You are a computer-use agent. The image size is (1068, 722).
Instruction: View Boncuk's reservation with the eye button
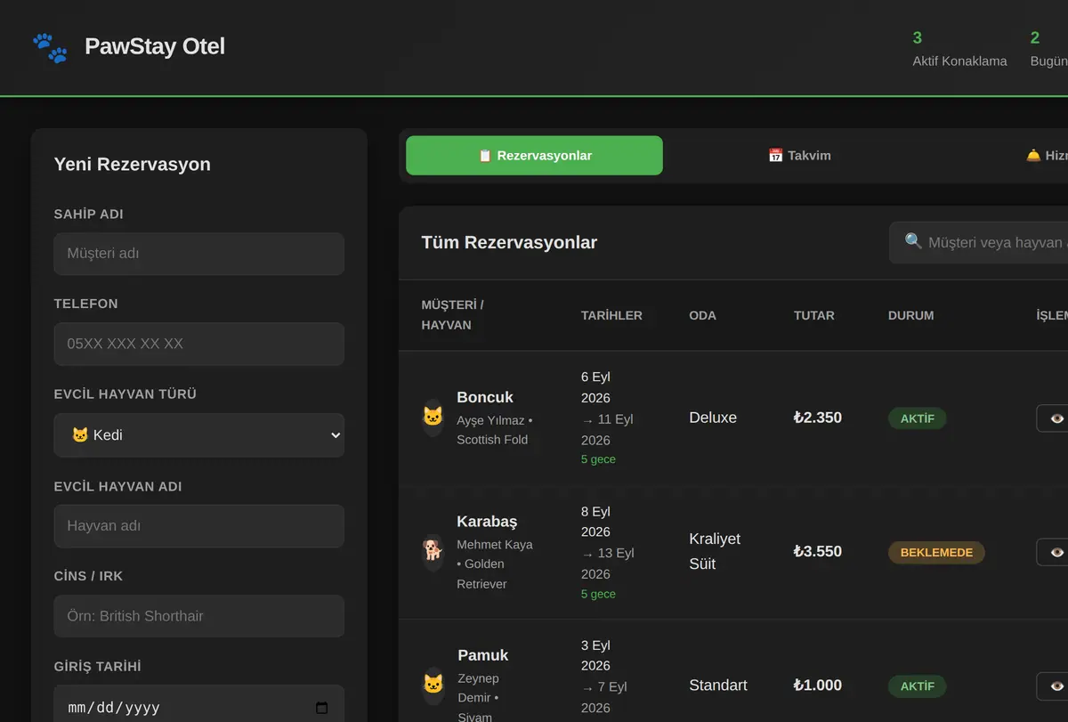click(1055, 418)
